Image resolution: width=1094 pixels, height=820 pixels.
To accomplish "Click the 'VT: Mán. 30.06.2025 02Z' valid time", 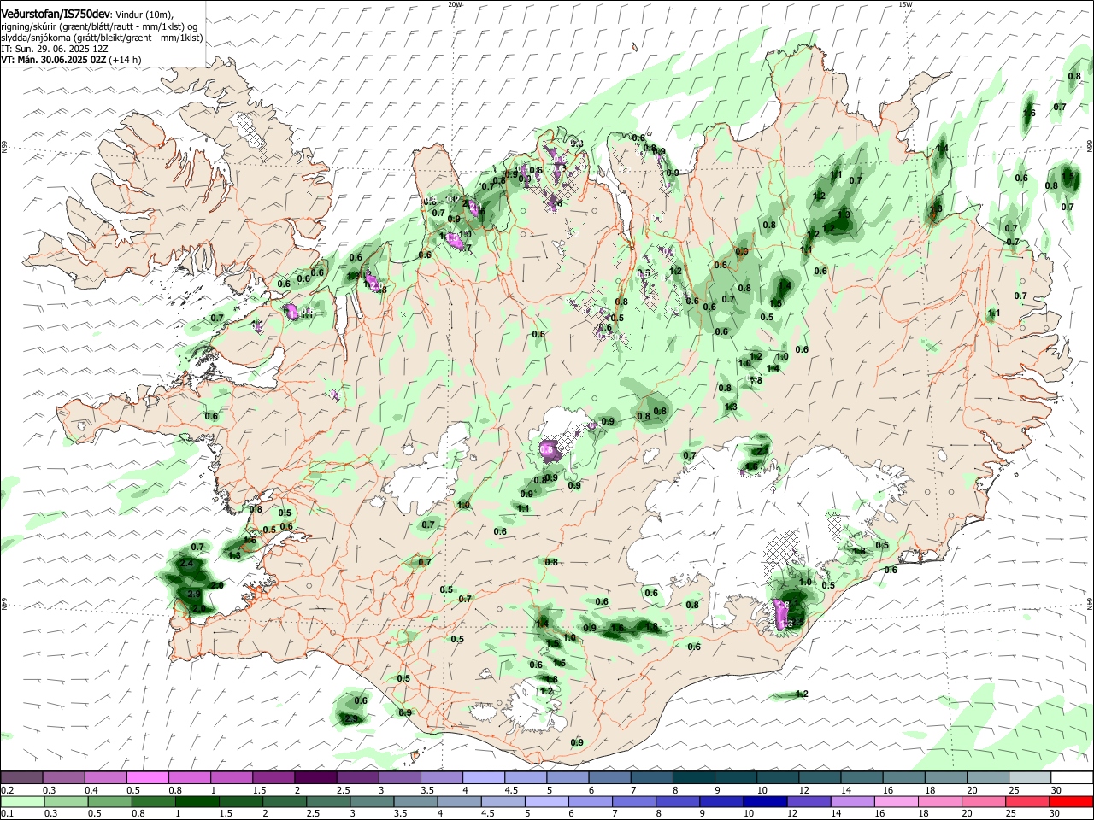I will 54,60.
